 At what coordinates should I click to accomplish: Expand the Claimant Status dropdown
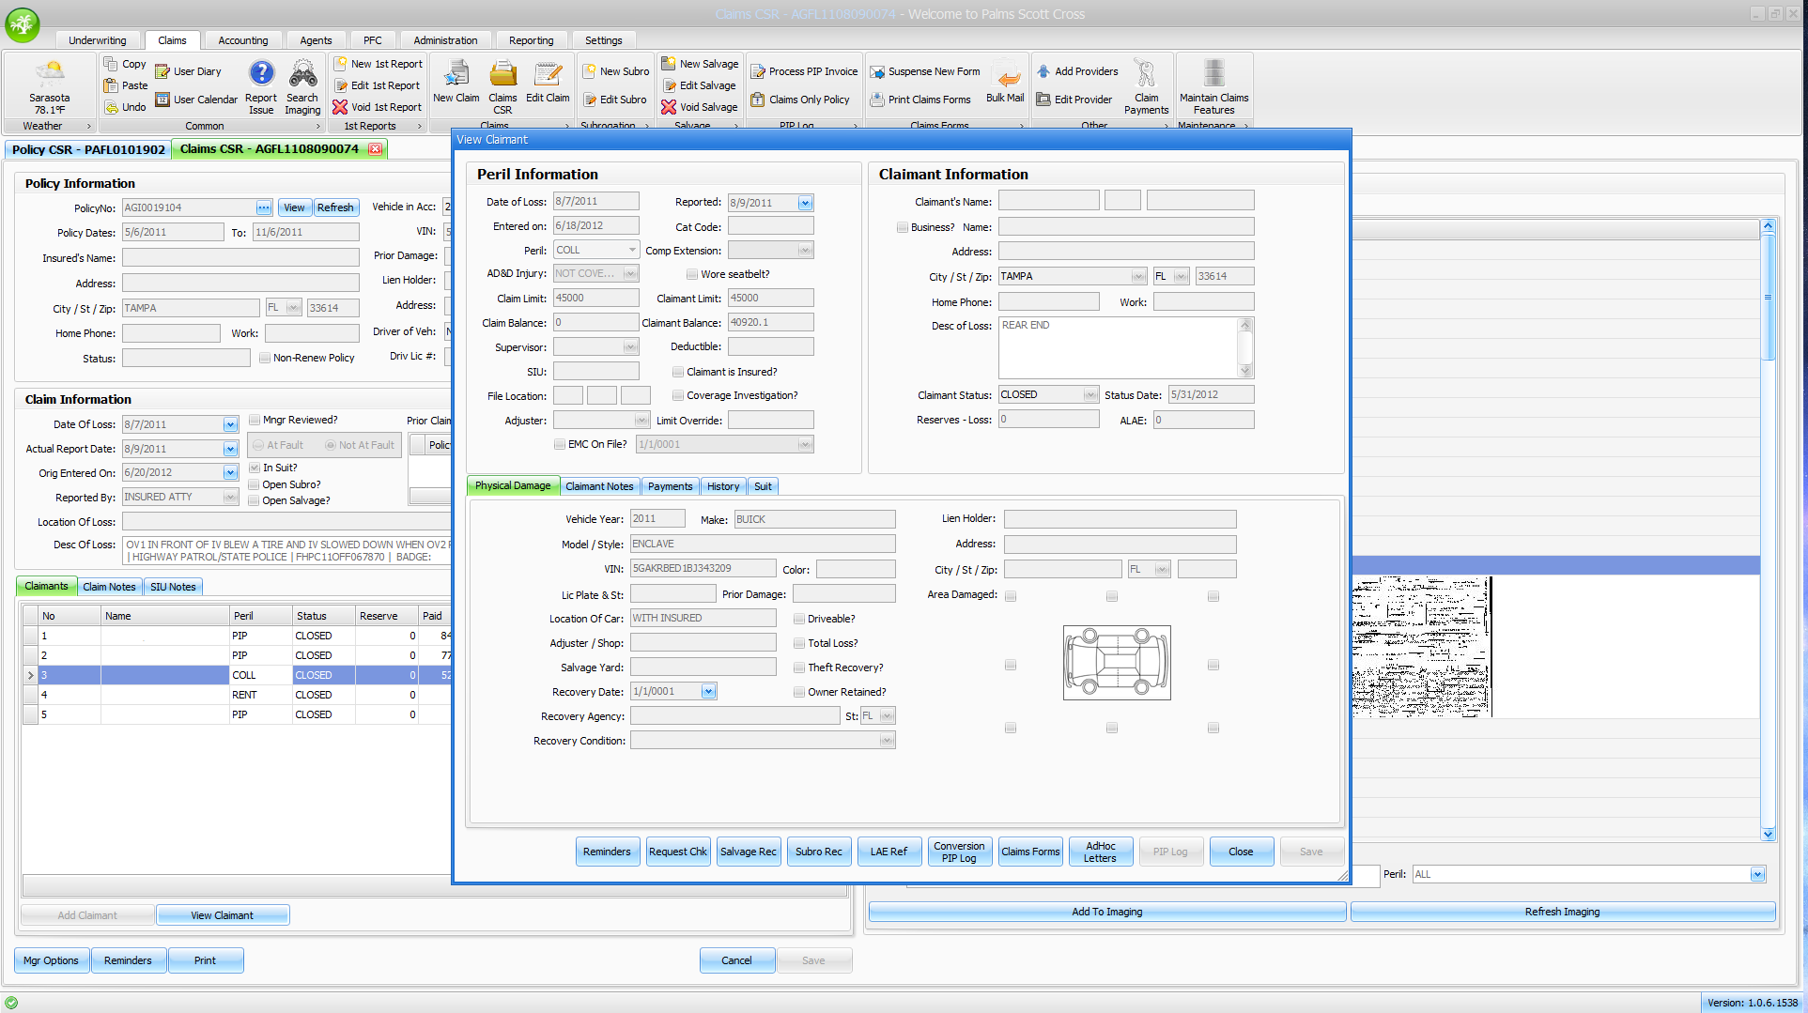(1089, 395)
